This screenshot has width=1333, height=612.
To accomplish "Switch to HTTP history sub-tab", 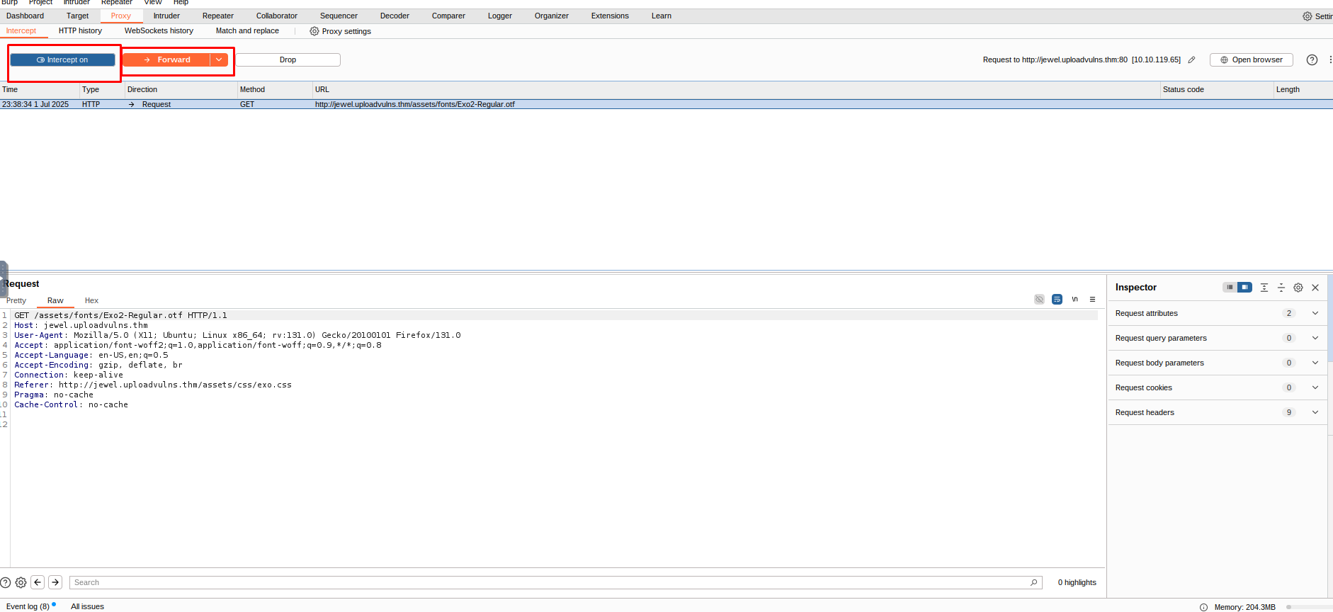I will 80,31.
